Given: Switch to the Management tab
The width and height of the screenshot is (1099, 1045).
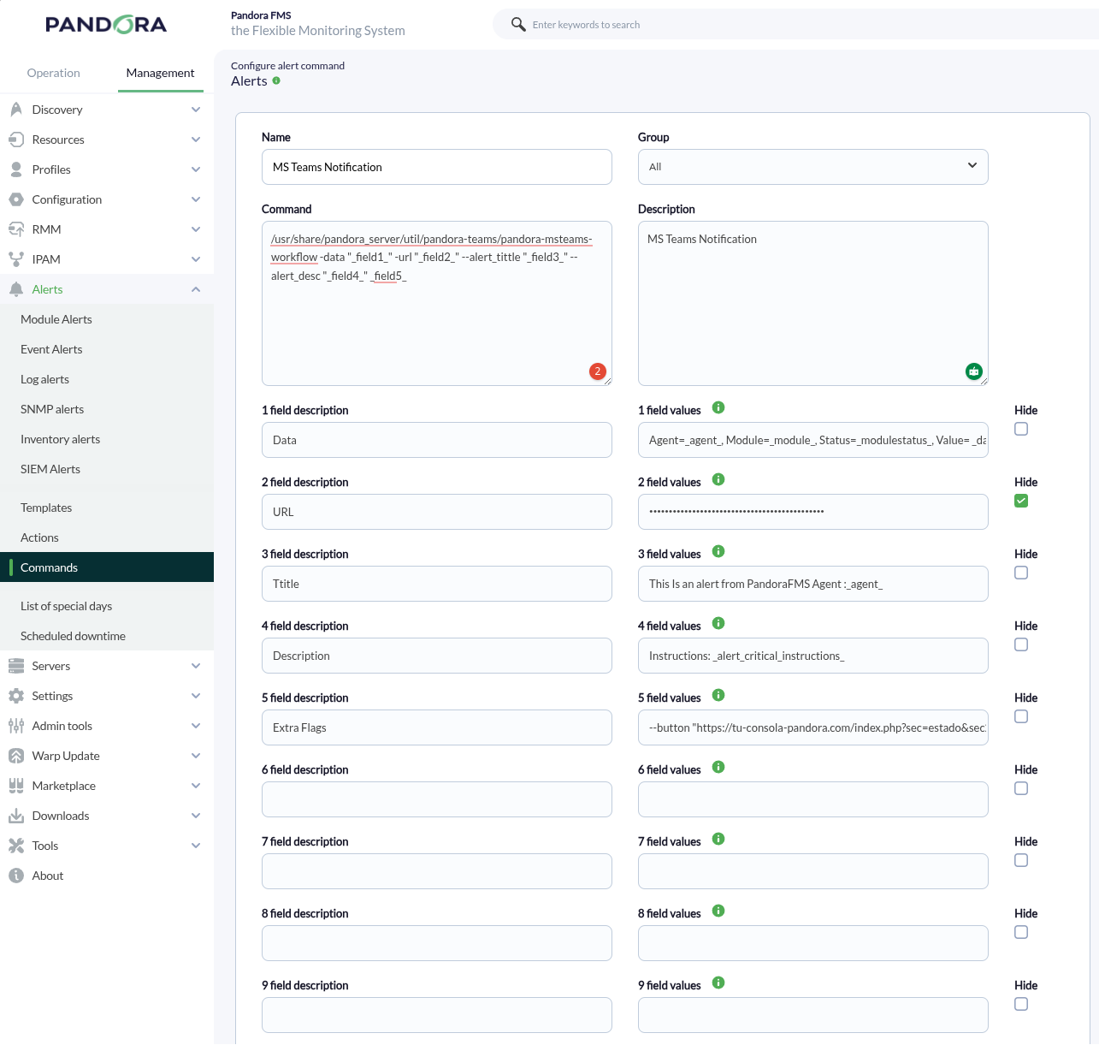Looking at the screenshot, I should 161,73.
